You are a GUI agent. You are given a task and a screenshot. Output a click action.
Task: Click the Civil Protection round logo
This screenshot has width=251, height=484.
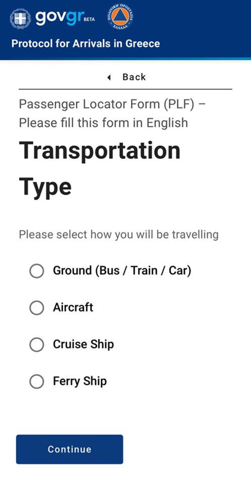click(120, 17)
